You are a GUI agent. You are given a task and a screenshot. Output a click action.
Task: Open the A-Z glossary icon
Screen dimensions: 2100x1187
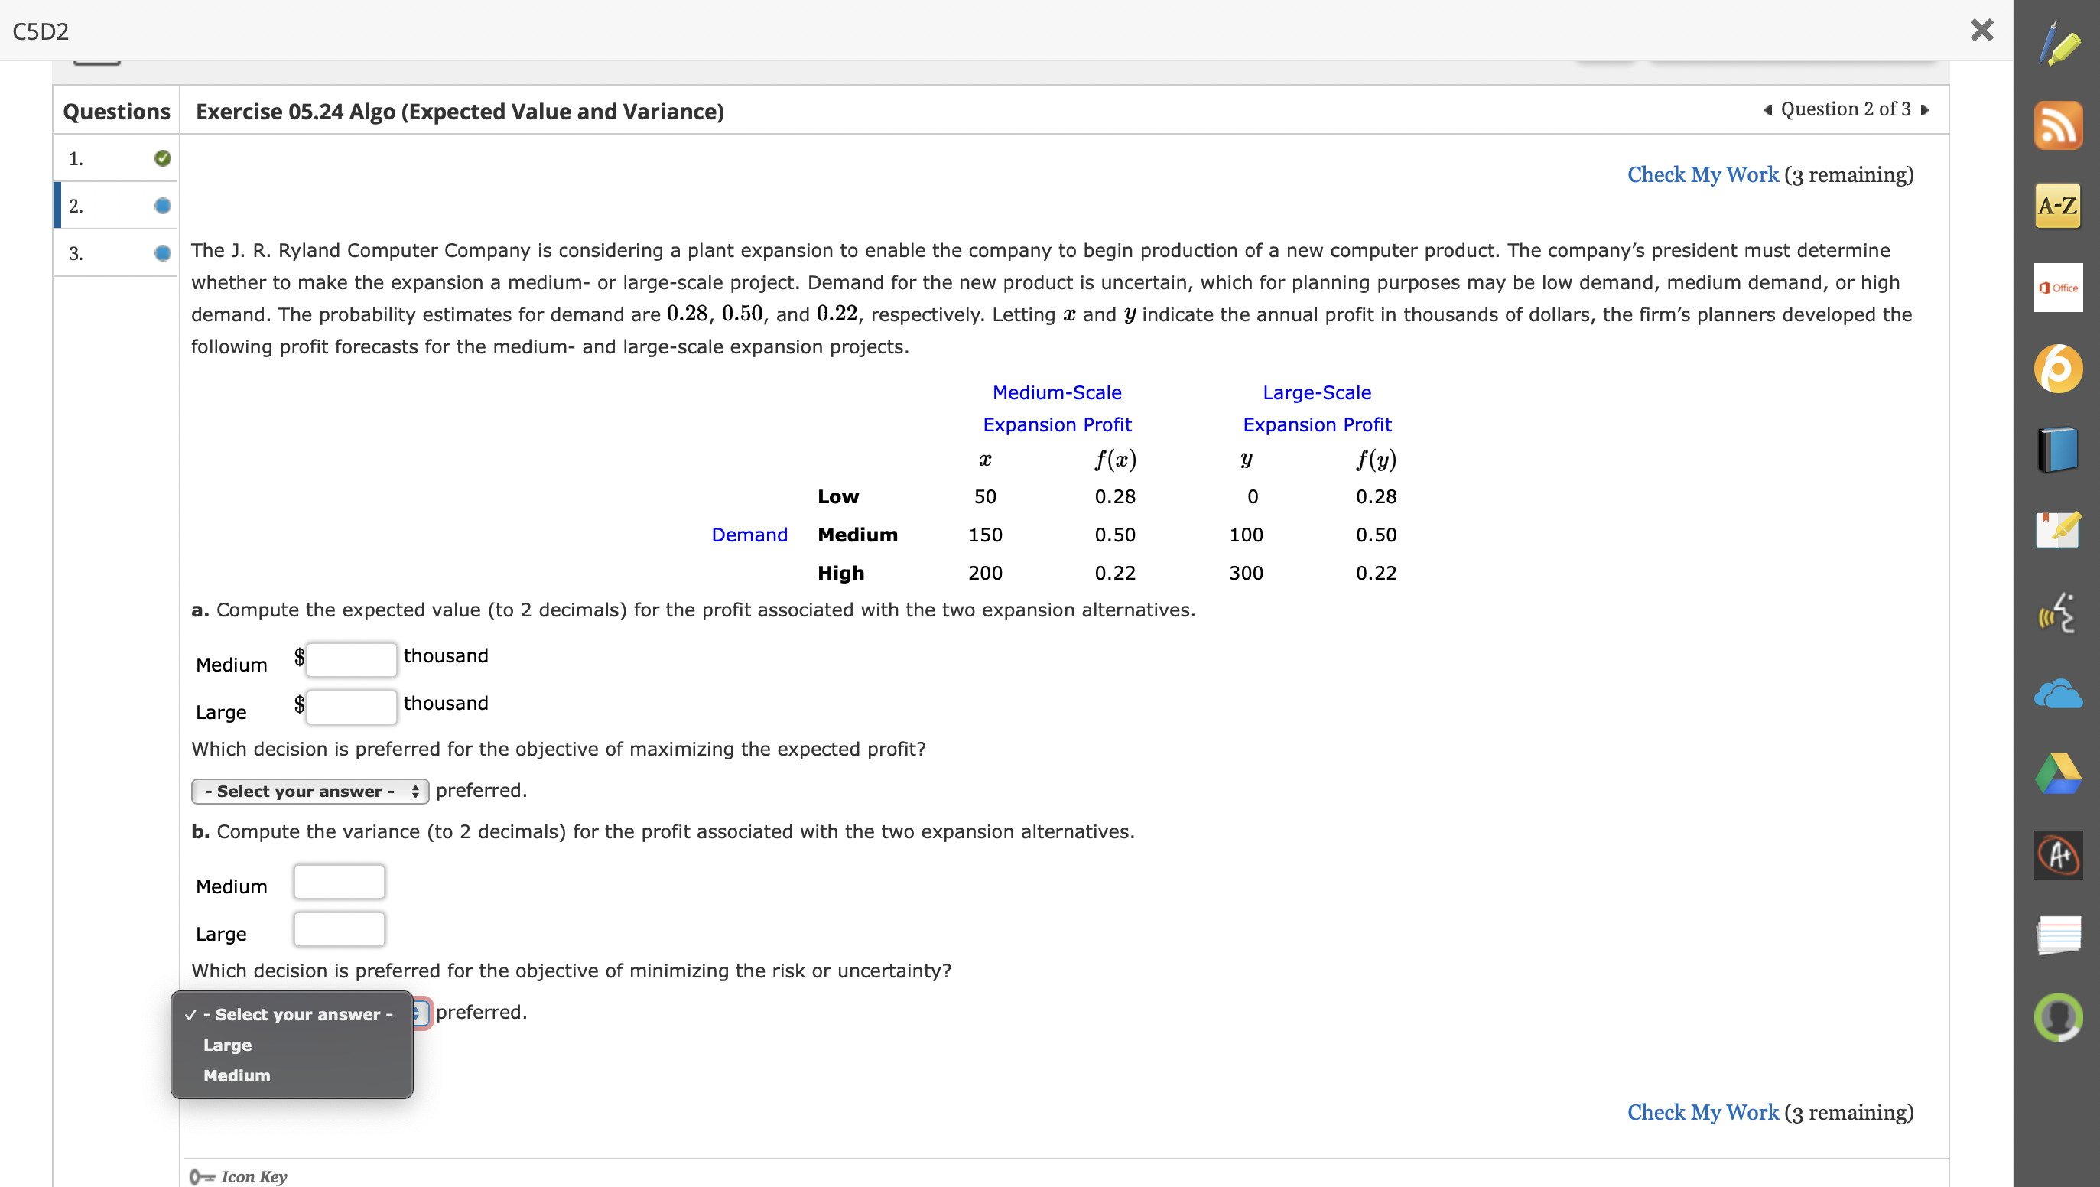(2058, 206)
